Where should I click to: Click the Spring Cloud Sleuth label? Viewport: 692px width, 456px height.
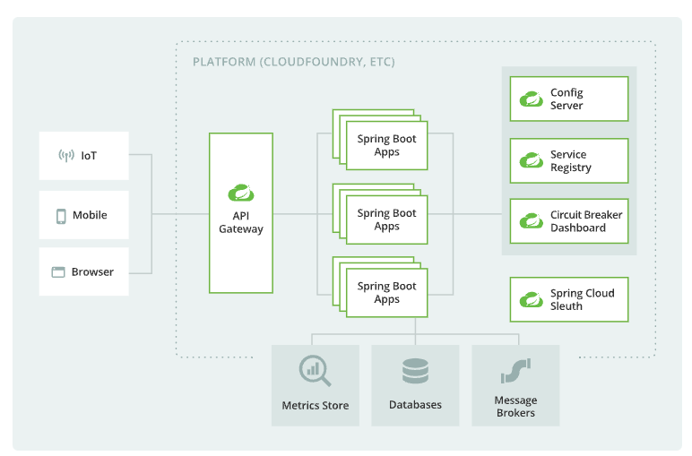[582, 299]
